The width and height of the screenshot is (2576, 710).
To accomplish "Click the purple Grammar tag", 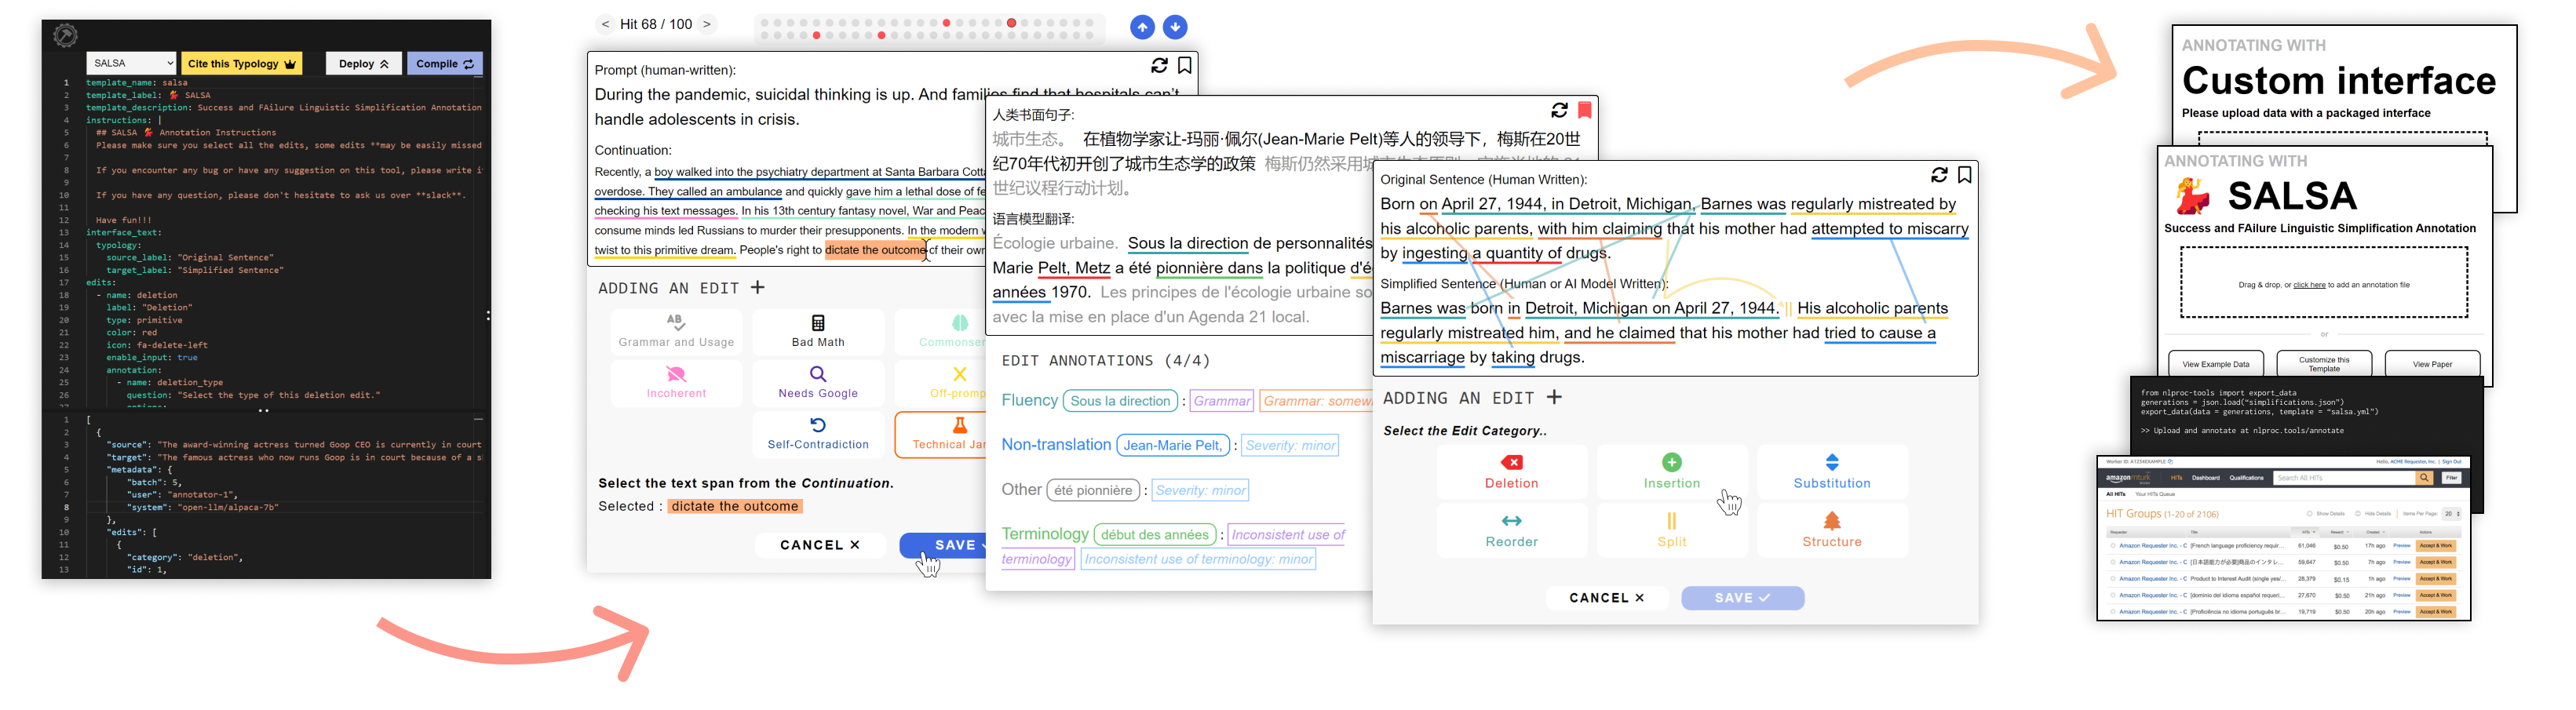I will [1221, 401].
